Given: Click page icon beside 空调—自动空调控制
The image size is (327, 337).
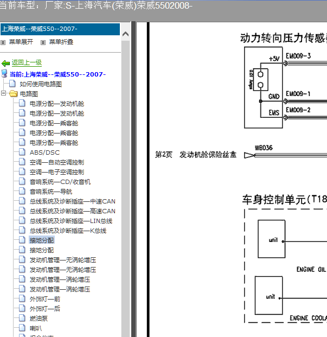Looking at the screenshot, I should tap(22, 162).
